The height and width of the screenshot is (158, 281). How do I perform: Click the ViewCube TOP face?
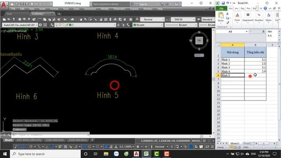[199, 40]
